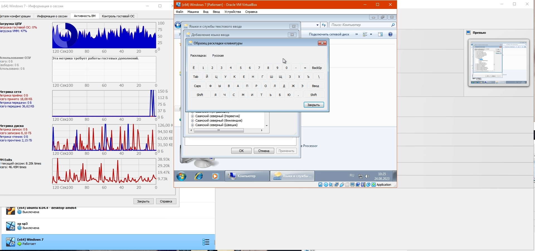Open Windows Media Player taskbar icon
Screen dimensions: 535x251
(215, 176)
